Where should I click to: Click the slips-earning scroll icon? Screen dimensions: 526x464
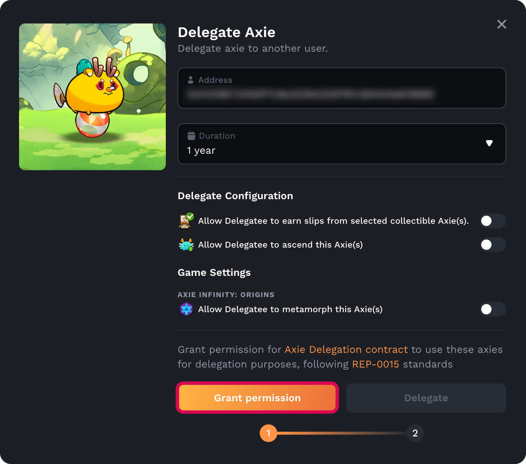tap(186, 221)
